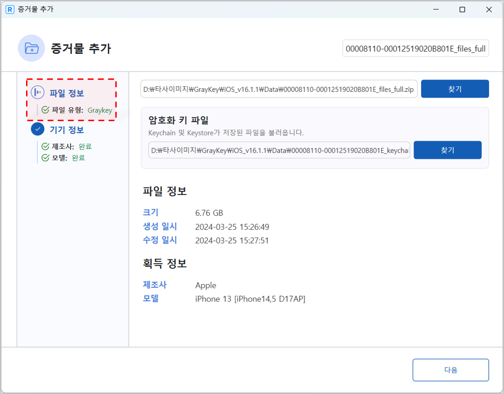The width and height of the screenshot is (504, 394).
Task: Click creation time 2024-03-25 15:26:49
Action: [232, 227]
